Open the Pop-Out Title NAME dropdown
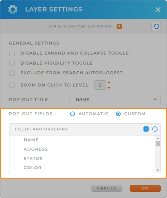The width and height of the screenshot is (167, 198). pos(115,99)
